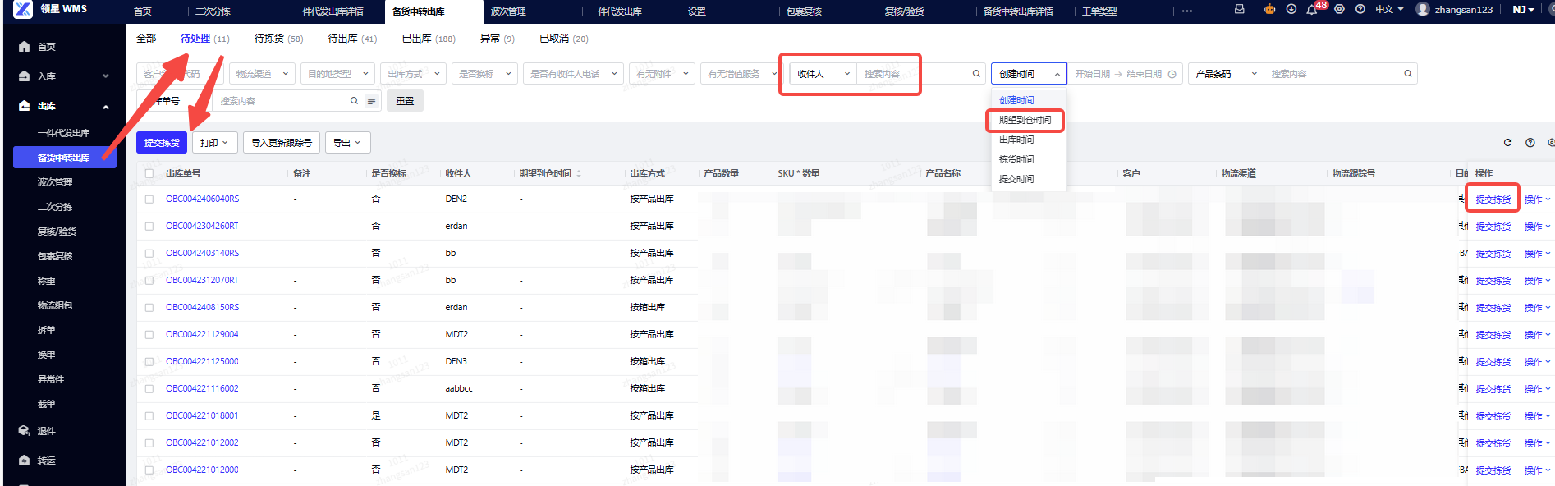Collapse the 创建时间 time type dropdown
1555x486 pixels.
1029,74
